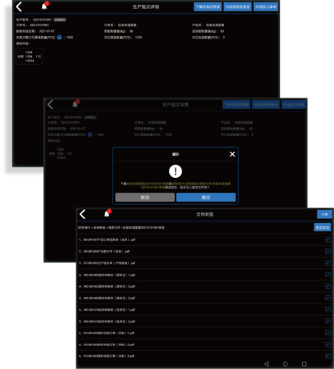Tap Android recent apps square
Screen dimensions: 334x369
[304, 364]
